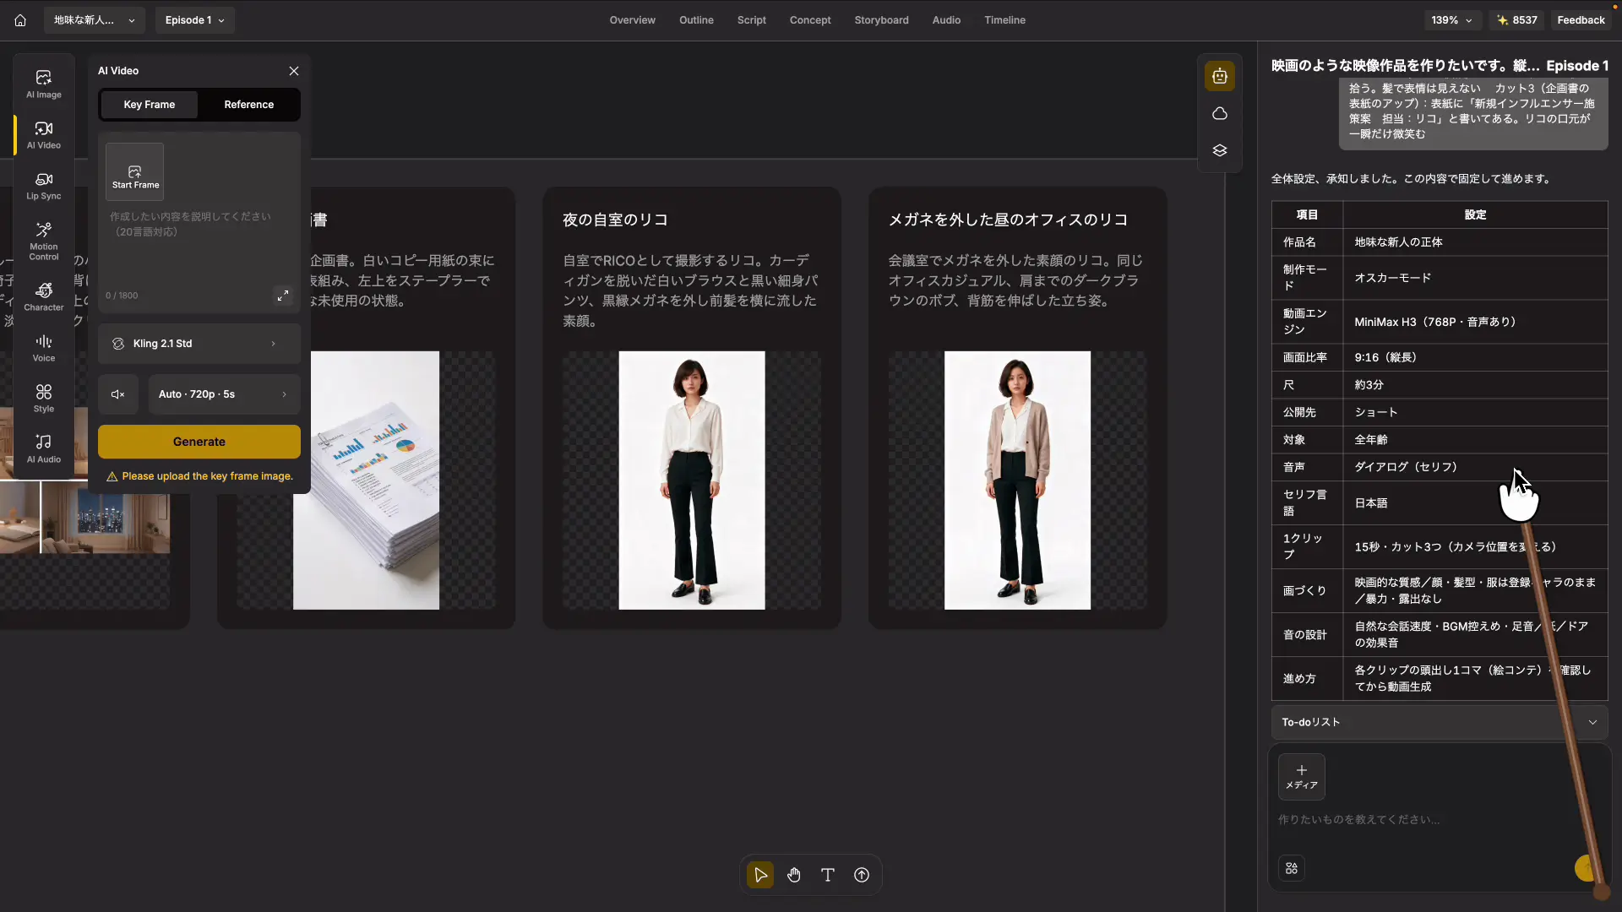Close the AI Video panel
This screenshot has width=1622, height=912.
294,71
